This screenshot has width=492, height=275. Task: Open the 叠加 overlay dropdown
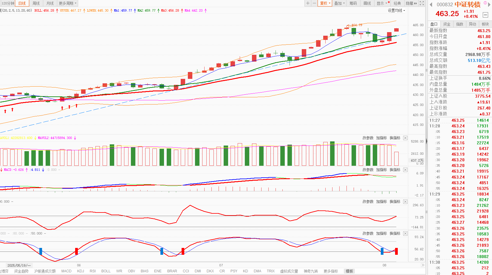(x=339, y=3)
